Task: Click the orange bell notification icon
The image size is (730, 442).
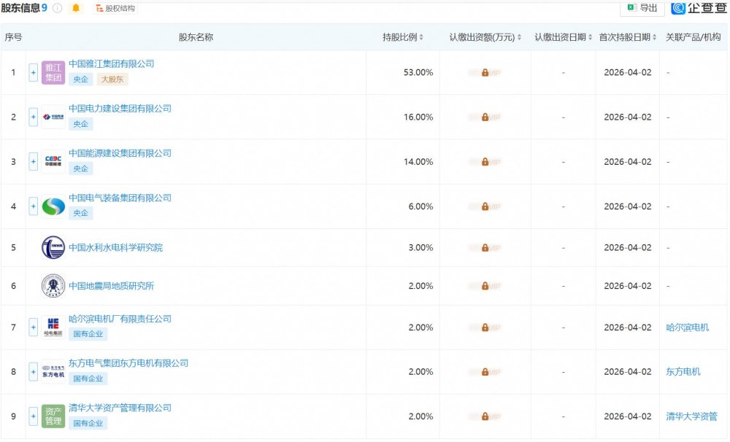Action: click(76, 8)
